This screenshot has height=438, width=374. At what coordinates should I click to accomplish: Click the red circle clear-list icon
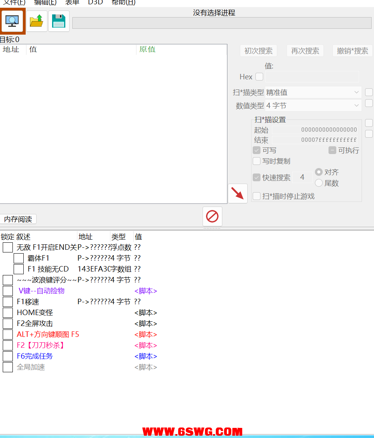212,216
